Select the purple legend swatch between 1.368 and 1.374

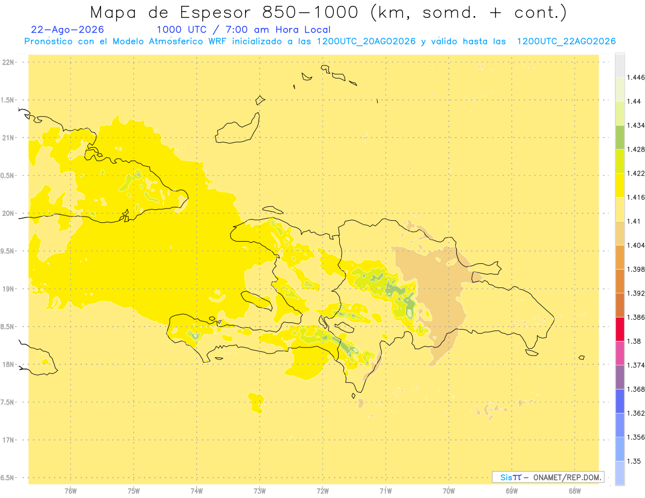coord(620,377)
